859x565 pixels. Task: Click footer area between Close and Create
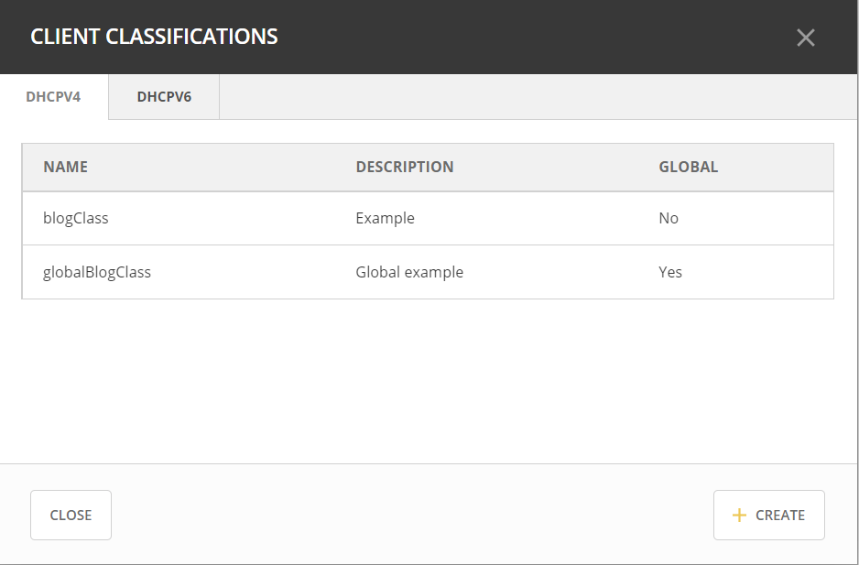(412, 515)
